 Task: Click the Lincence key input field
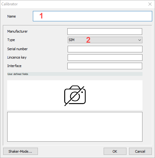tap(105, 57)
